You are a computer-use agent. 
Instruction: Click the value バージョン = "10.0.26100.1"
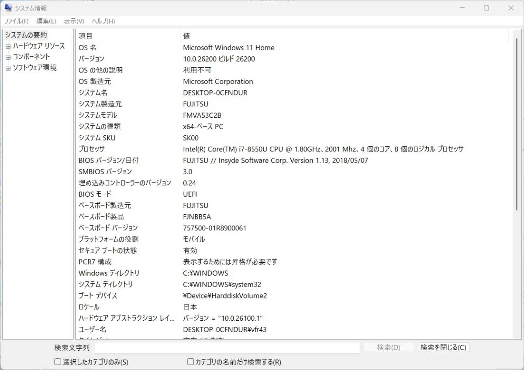point(223,319)
